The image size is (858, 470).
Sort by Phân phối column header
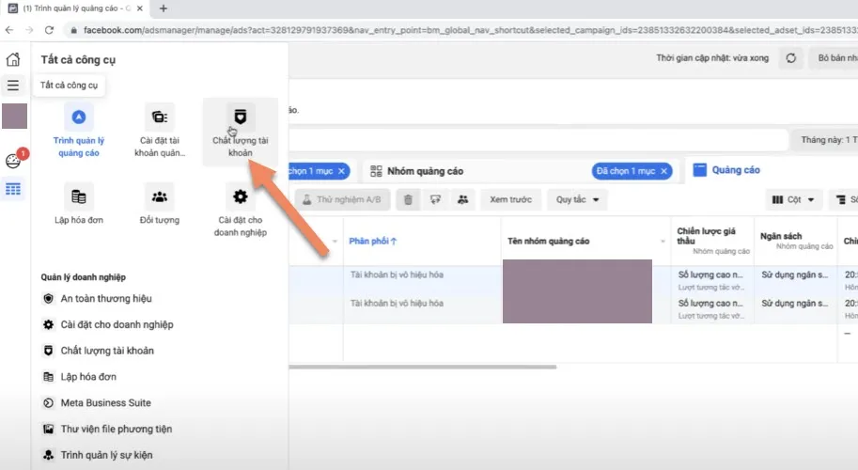(x=373, y=242)
